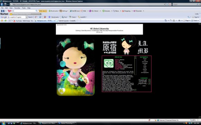Click the About me scrollbar down arrow

(x=136, y=90)
